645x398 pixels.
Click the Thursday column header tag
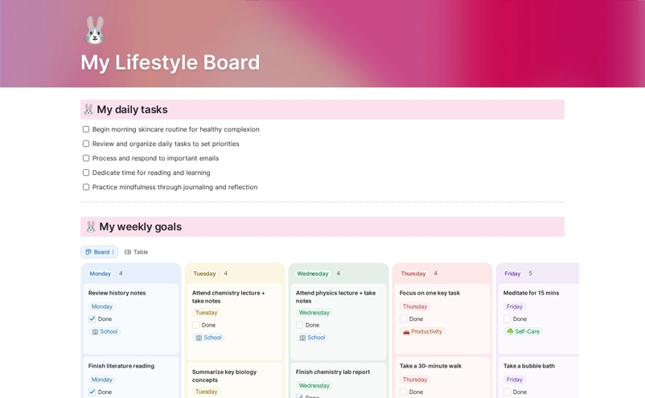click(413, 274)
